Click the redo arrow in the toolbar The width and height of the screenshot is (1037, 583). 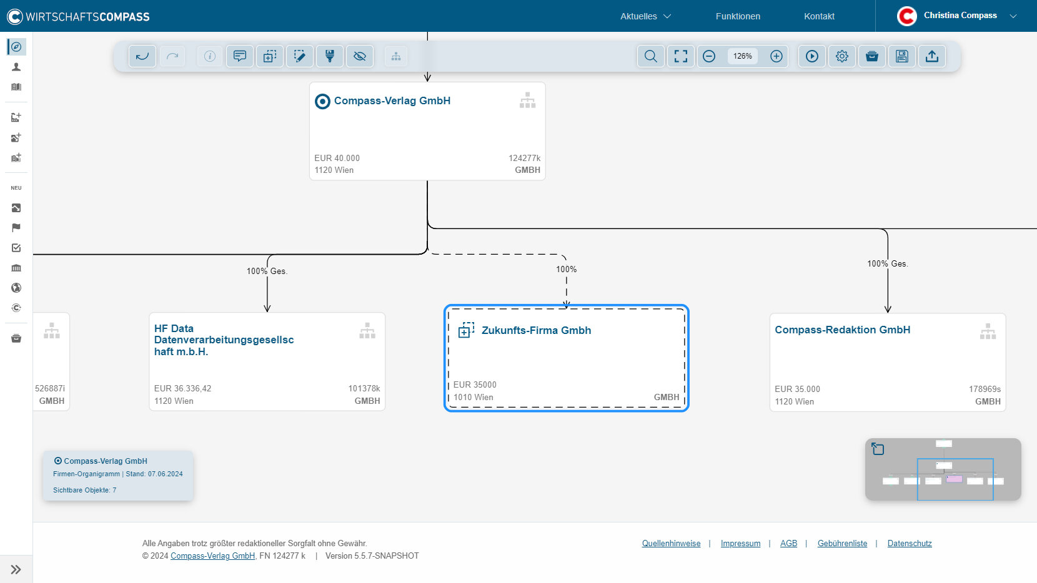pyautogui.click(x=172, y=56)
